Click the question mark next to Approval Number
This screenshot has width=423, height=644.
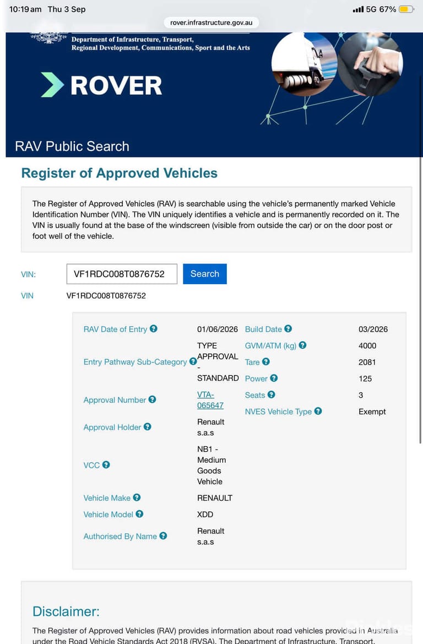pyautogui.click(x=153, y=399)
